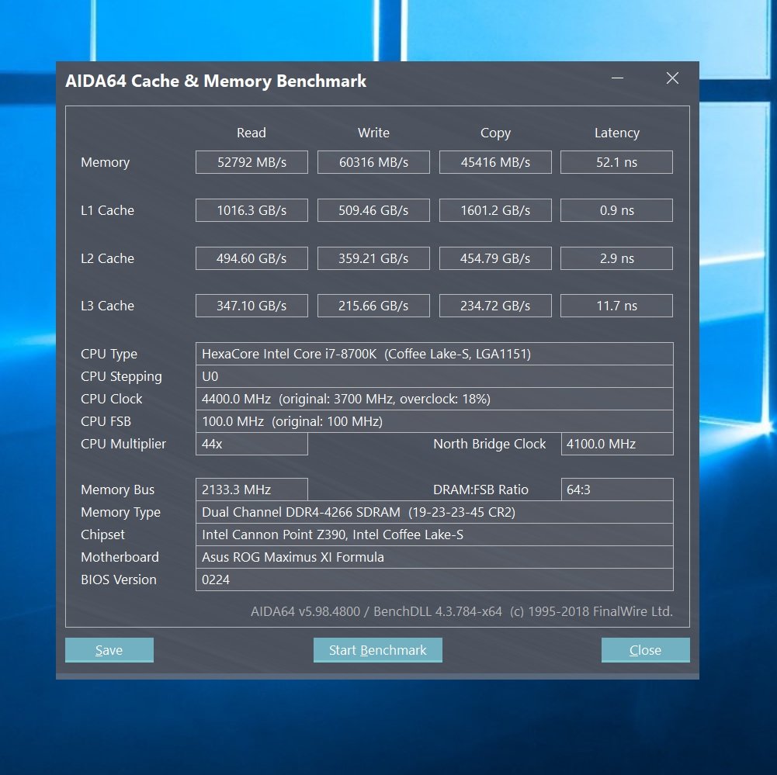
Task: Select L1 Cache latency 0.9 ns
Action: coord(616,210)
